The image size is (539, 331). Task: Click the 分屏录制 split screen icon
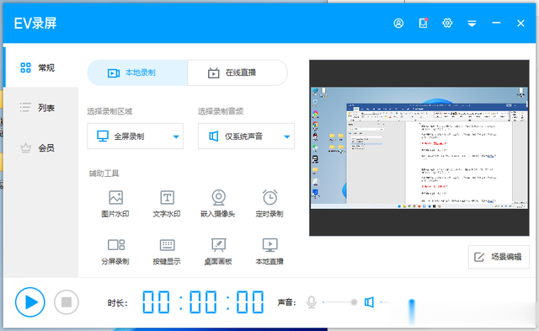tap(116, 245)
